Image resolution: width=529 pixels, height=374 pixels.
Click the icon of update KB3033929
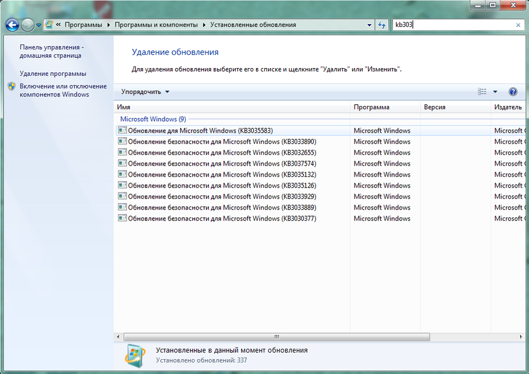[122, 196]
